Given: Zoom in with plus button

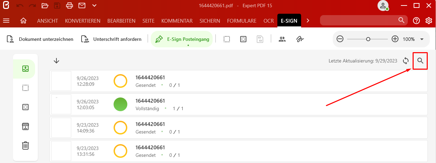Looking at the screenshot, I should tap(395, 39).
